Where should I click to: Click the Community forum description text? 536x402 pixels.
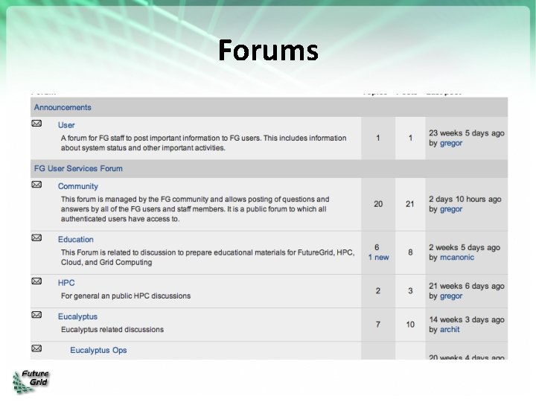(x=195, y=209)
